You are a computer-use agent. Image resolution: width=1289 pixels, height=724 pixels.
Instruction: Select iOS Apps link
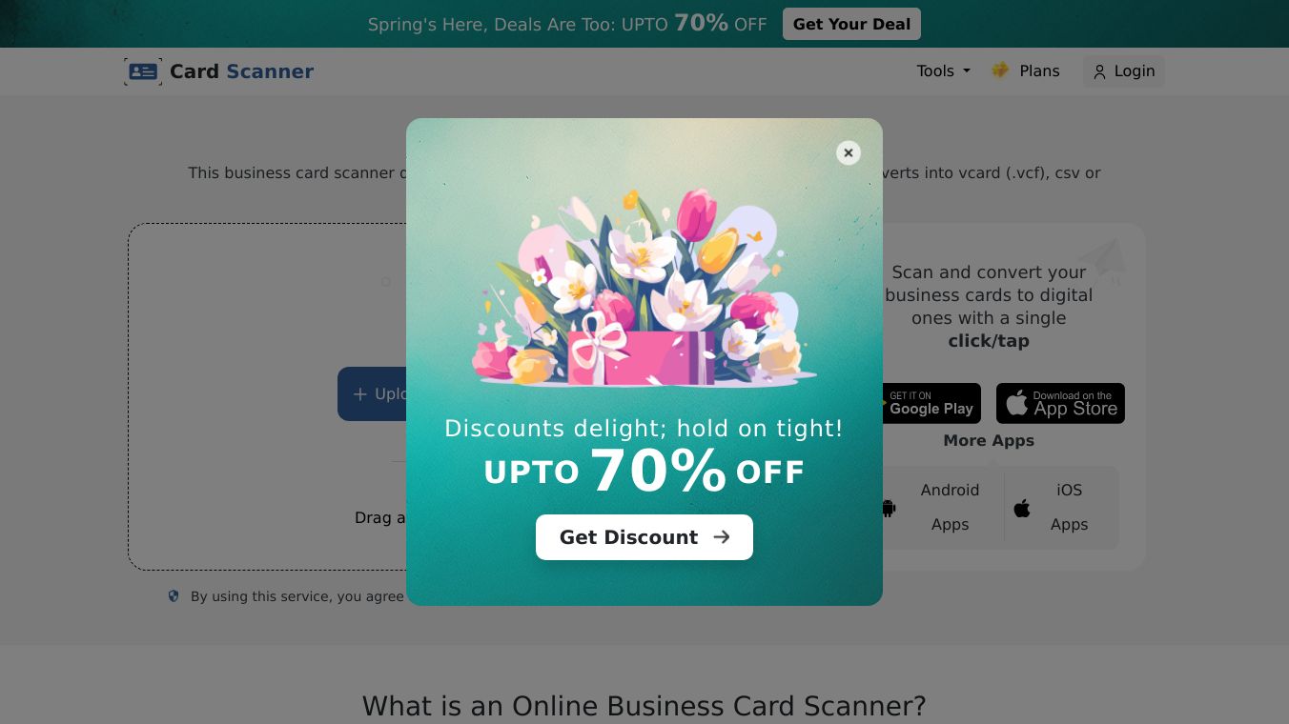click(x=1069, y=507)
